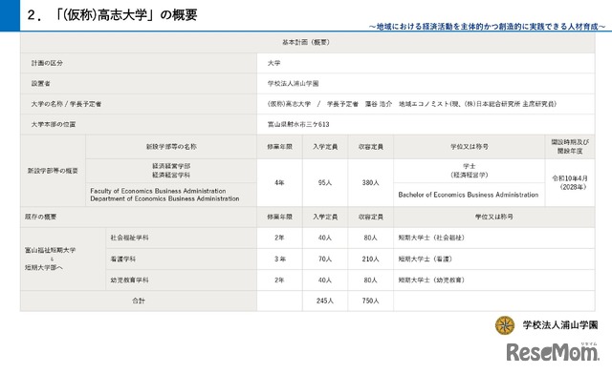
Task: Select the Faculty of Economics Business Administration cell
Action: (171, 195)
